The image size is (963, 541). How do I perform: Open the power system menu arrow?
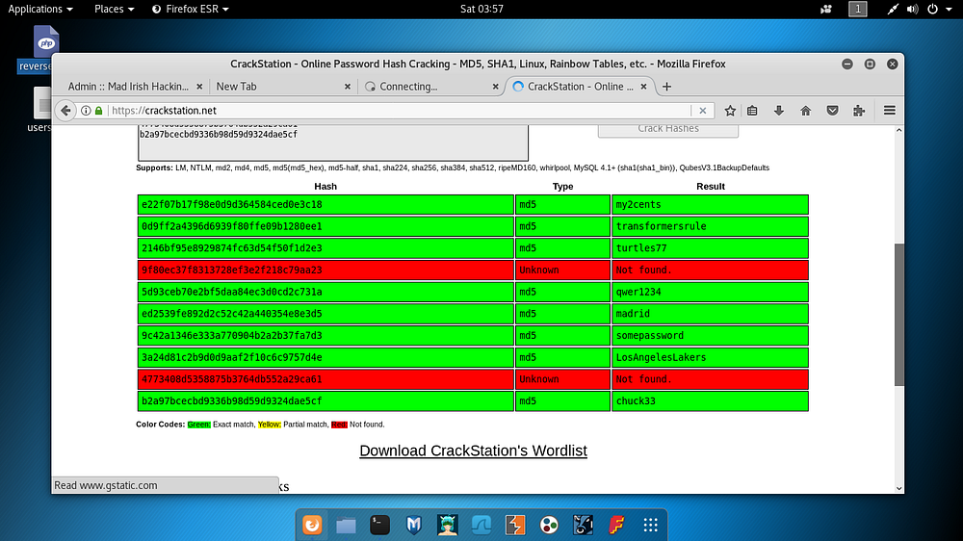tap(949, 10)
